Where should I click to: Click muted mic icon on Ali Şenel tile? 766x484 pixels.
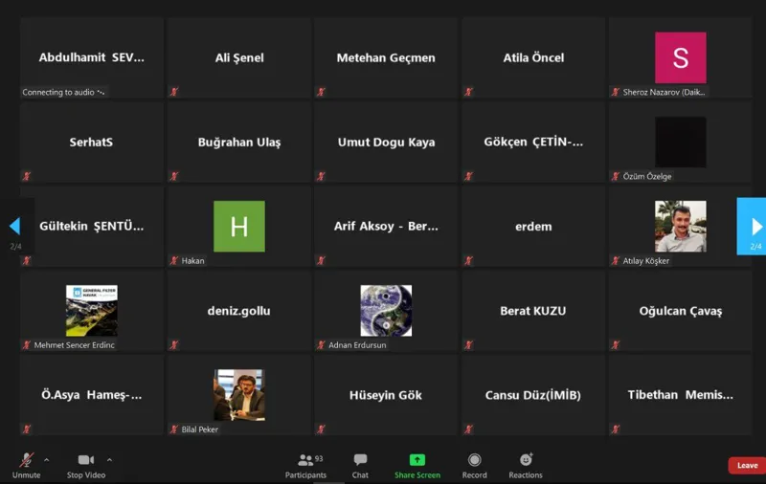click(x=174, y=92)
